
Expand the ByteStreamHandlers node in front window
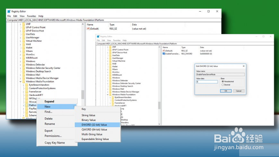[x=23, y=85]
